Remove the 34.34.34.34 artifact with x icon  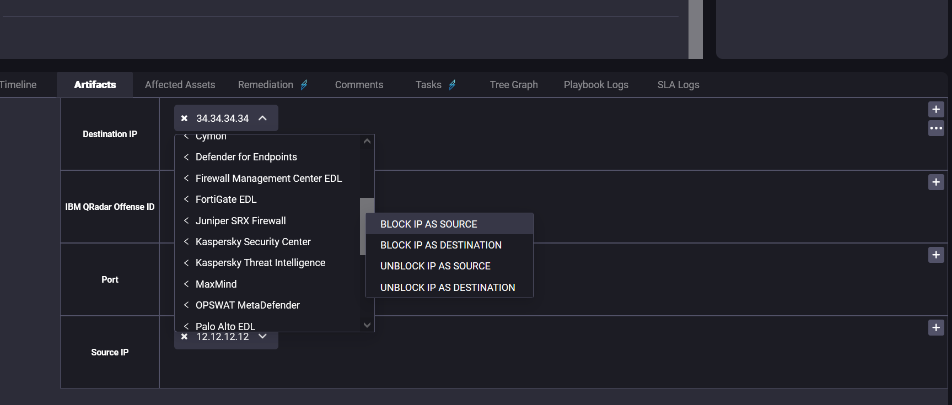click(x=185, y=118)
